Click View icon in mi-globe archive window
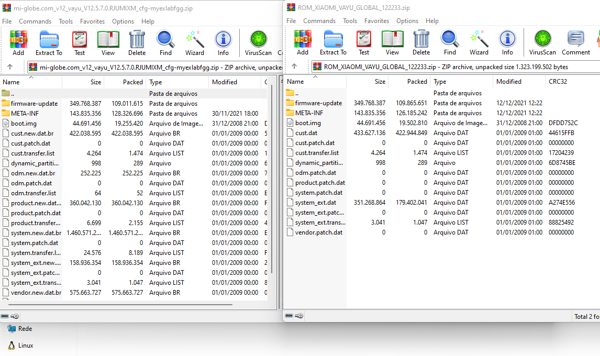Screen dimensions: 600x356 click(108, 43)
